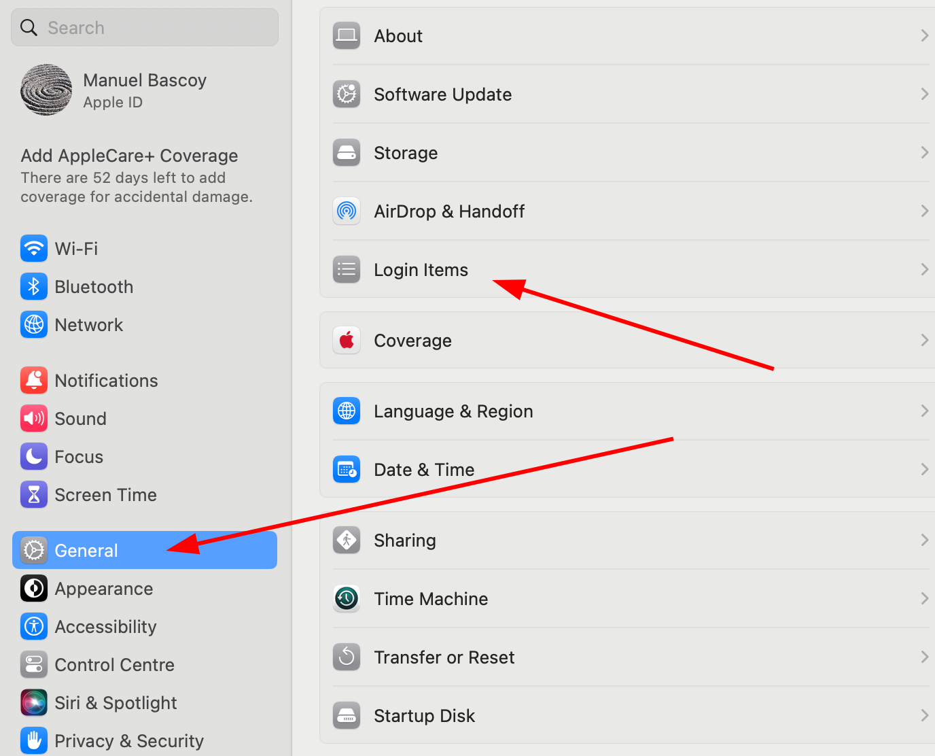Expand the Language & Region chevron
Screen dimensions: 935x756
tap(924, 411)
